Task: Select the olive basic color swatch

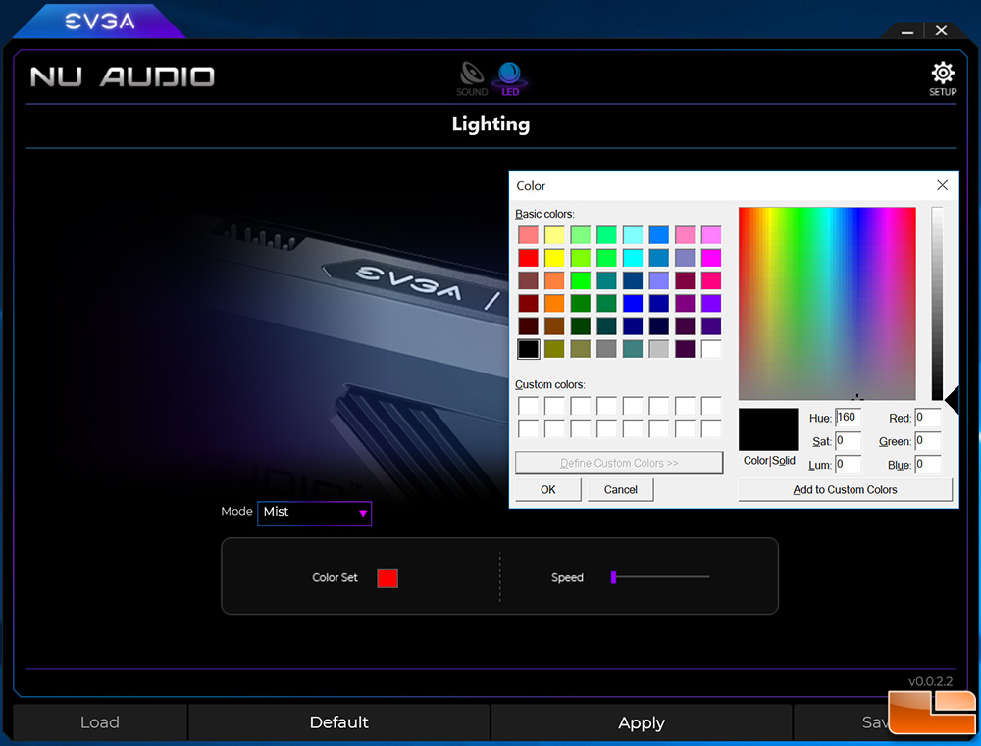Action: pos(554,349)
